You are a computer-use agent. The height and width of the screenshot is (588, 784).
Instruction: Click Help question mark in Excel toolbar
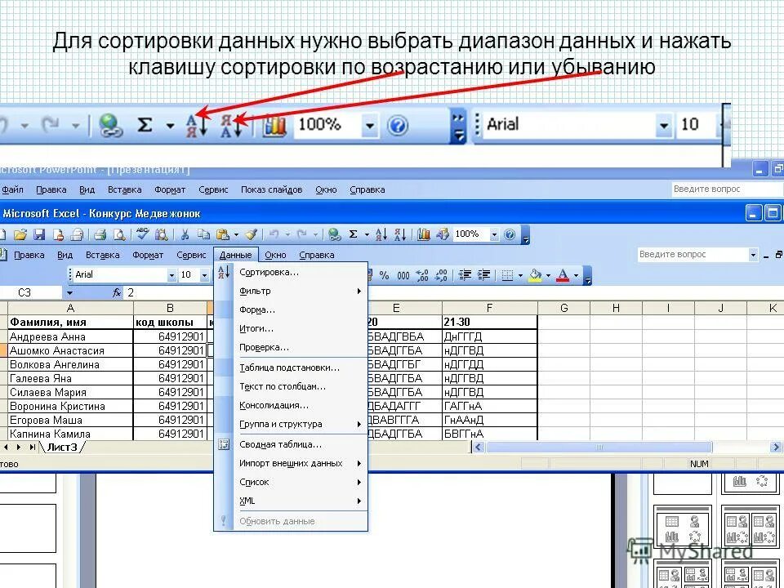[x=510, y=234]
